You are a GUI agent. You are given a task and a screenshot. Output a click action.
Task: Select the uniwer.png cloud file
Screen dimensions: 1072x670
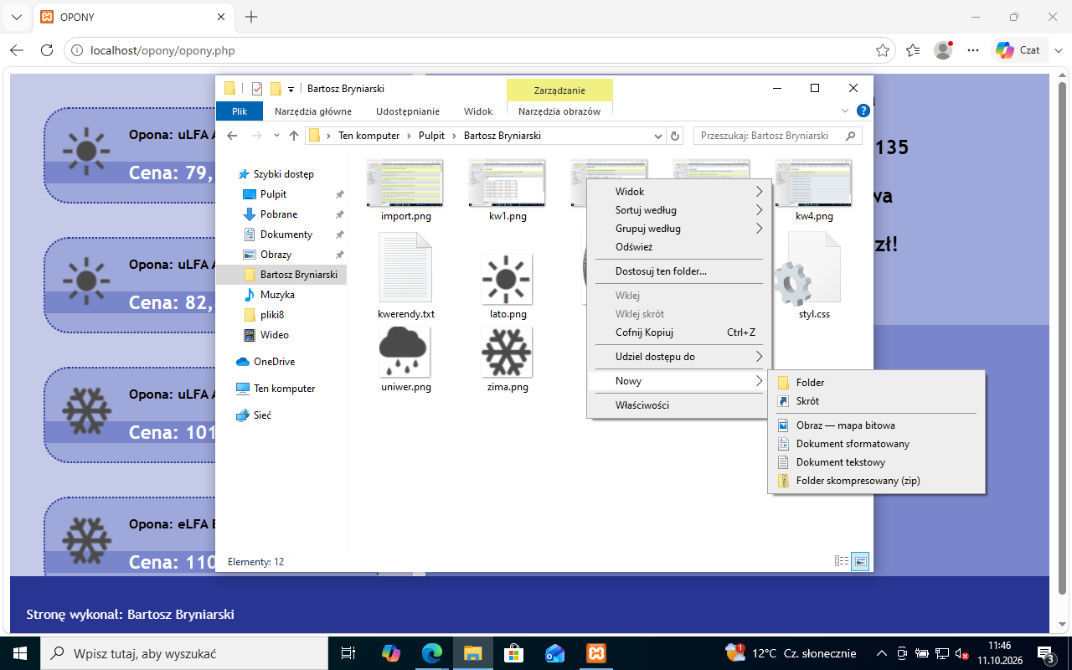pyautogui.click(x=405, y=352)
